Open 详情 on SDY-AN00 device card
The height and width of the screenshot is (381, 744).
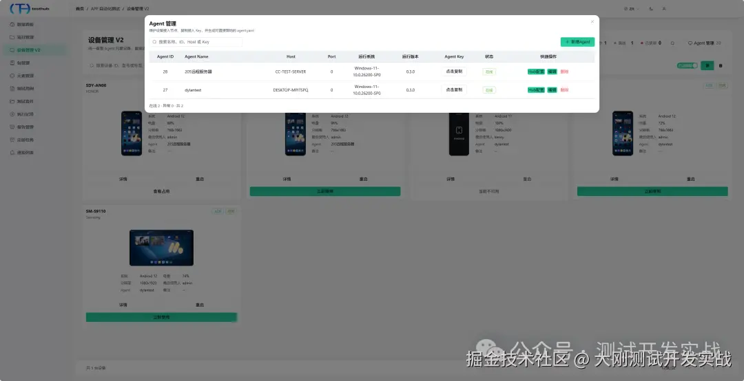click(x=123, y=179)
